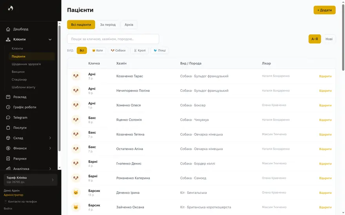Click Контакти на телефон link
Viewport: 345px width, 215px height.
click(x=22, y=202)
